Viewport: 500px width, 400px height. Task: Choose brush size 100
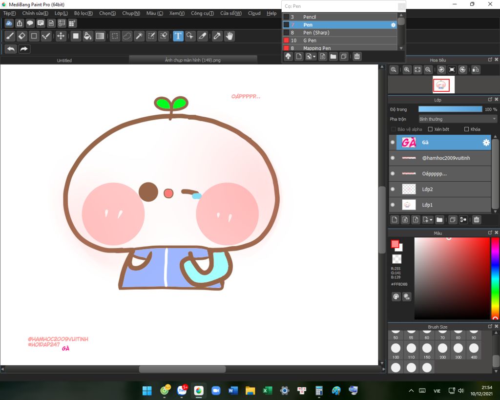[x=396, y=351]
